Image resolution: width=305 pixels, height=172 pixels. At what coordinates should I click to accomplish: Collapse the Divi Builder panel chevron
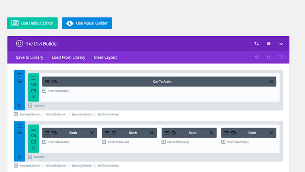pos(281,44)
